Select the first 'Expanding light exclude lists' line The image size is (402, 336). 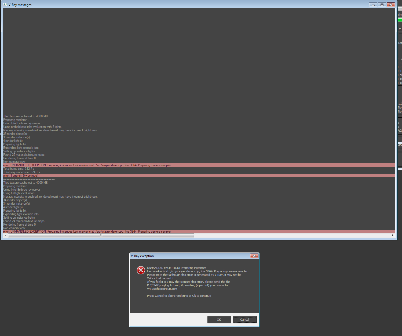pos(21,148)
